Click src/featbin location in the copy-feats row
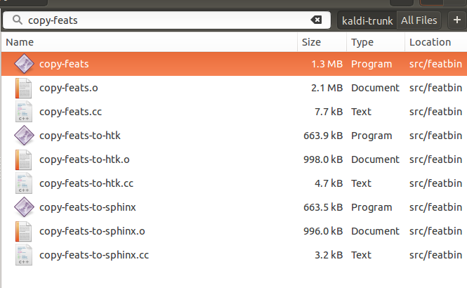This screenshot has width=467, height=288. coord(435,64)
